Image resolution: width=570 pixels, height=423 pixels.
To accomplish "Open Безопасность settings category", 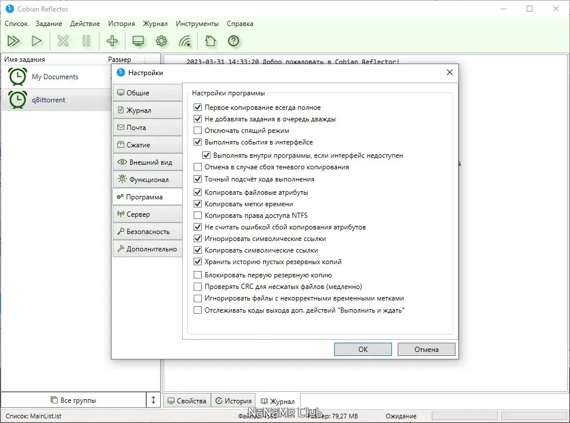I will coord(147,232).
